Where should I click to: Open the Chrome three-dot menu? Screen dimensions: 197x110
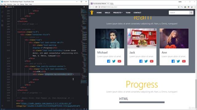[x=195, y=7]
